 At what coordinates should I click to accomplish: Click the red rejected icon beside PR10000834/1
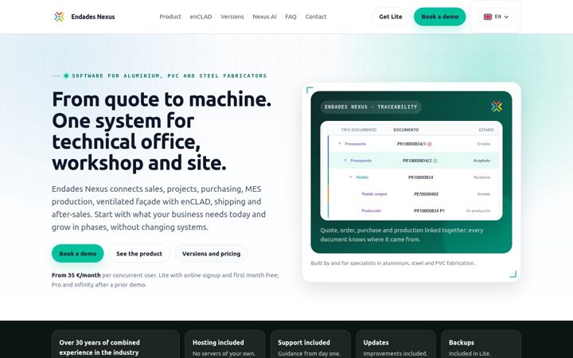[x=430, y=144]
